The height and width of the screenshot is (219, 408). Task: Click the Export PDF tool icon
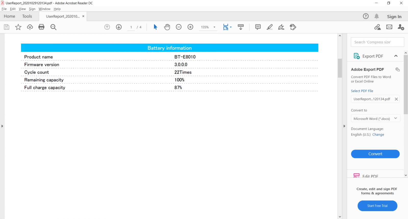[x=356, y=56]
